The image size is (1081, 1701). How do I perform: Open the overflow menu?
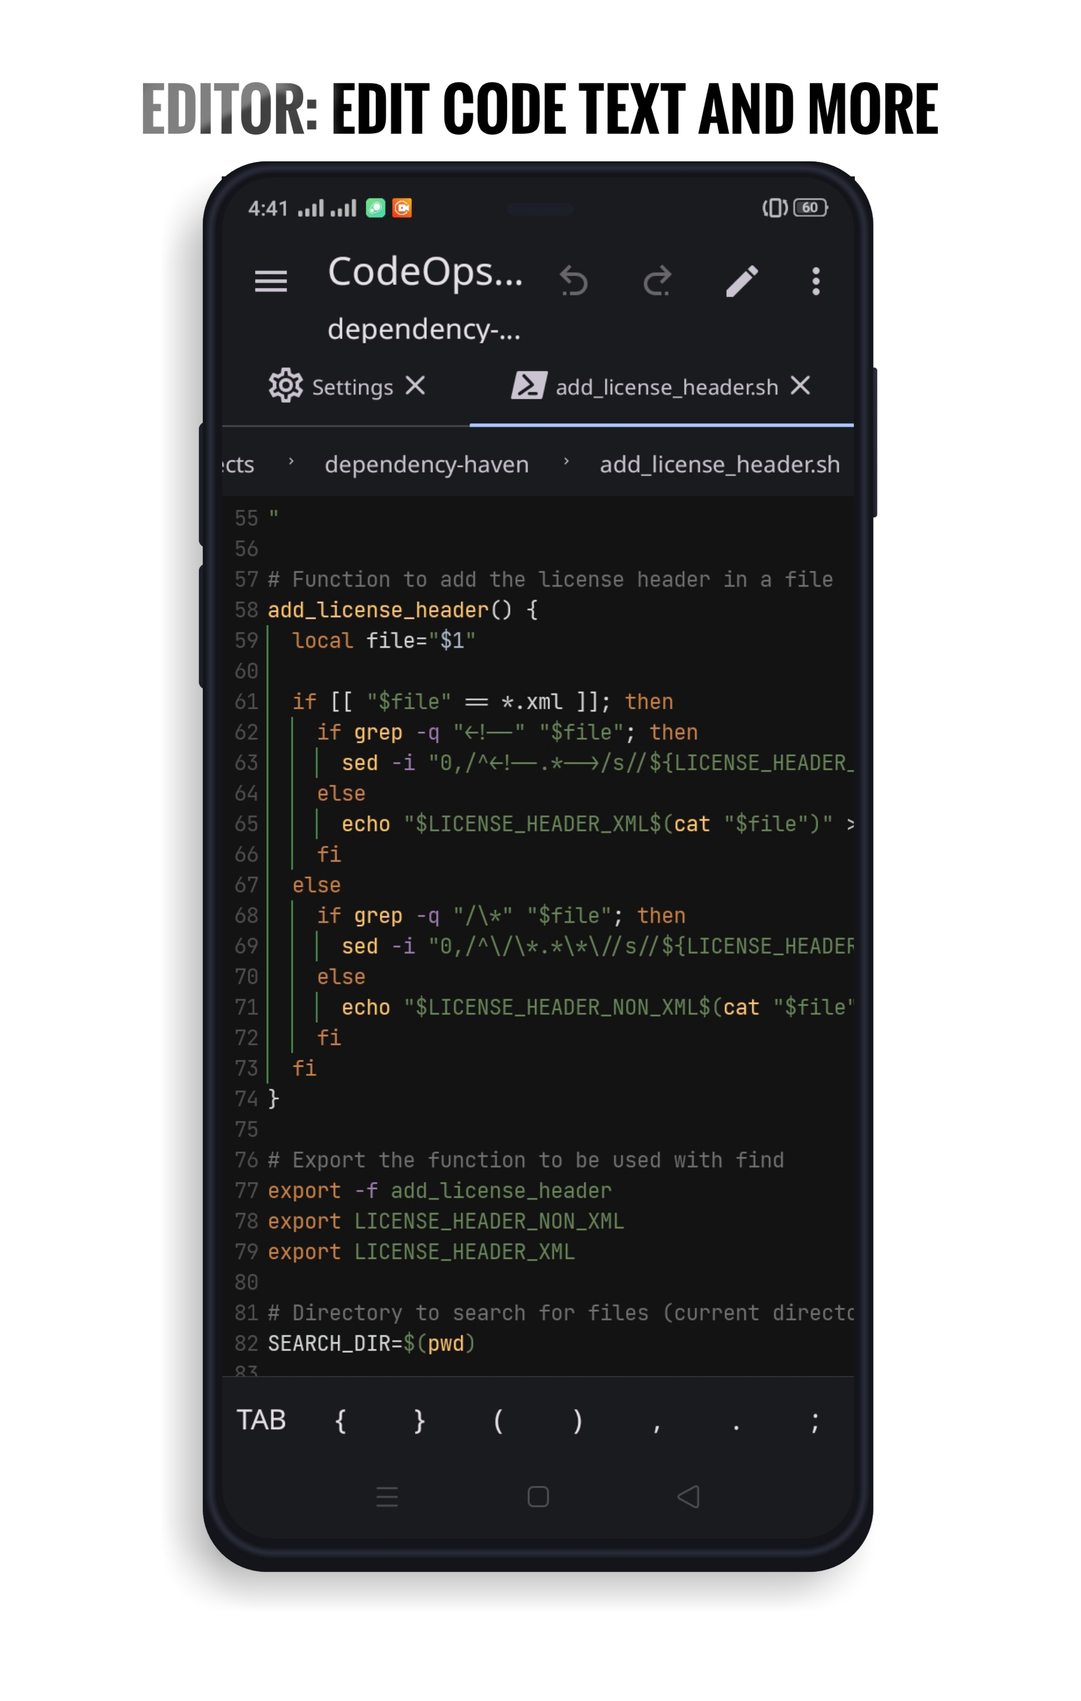(x=815, y=282)
